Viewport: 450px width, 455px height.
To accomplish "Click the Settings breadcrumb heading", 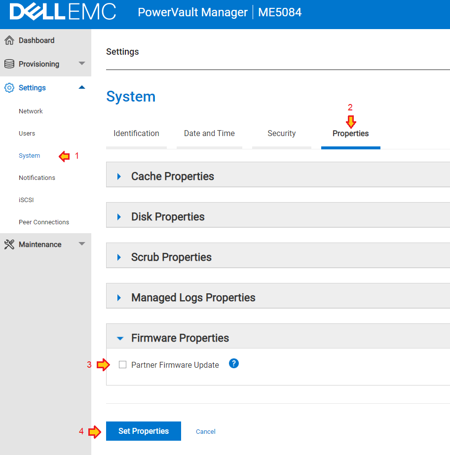I will click(x=122, y=52).
